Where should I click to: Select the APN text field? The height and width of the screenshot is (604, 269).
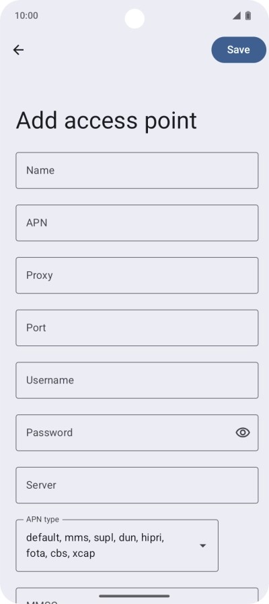click(x=137, y=223)
